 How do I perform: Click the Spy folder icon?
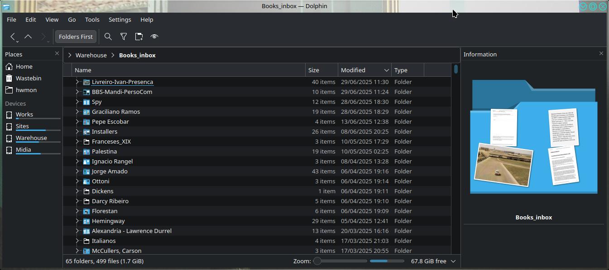tap(86, 102)
